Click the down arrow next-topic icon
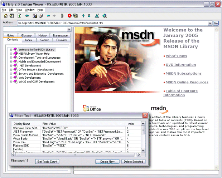This screenshot has width=222, height=178. pyautogui.click(x=89, y=16)
